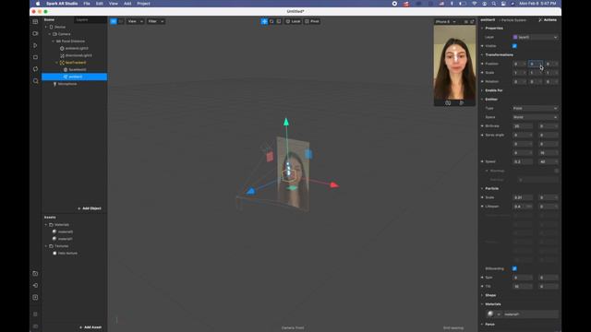Click the pop-out icon on simulator header
The height and width of the screenshot is (332, 591).
click(472, 22)
